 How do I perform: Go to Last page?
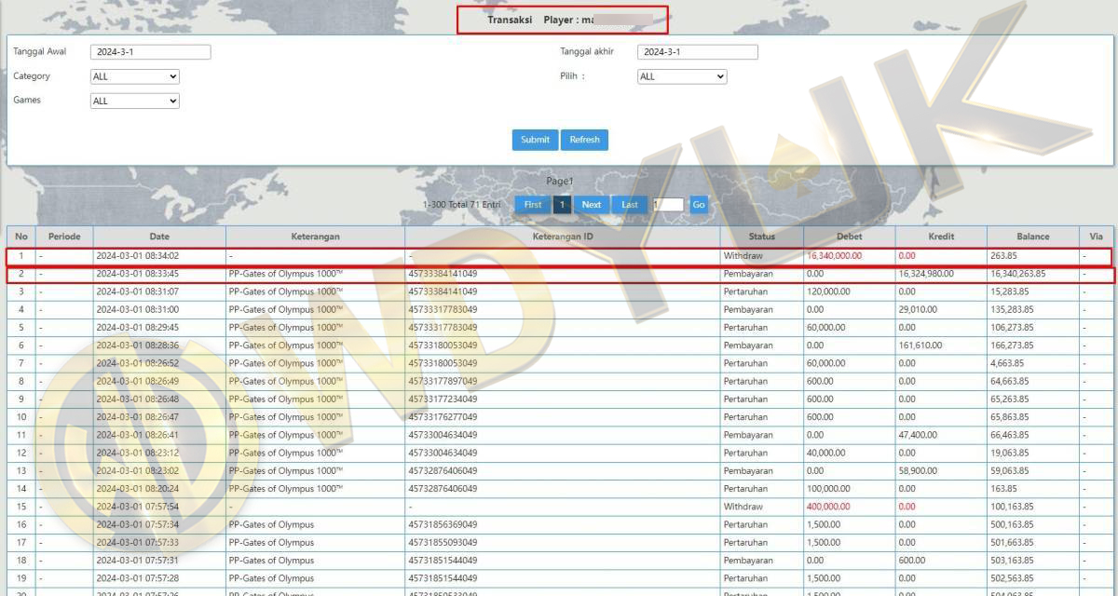(630, 205)
